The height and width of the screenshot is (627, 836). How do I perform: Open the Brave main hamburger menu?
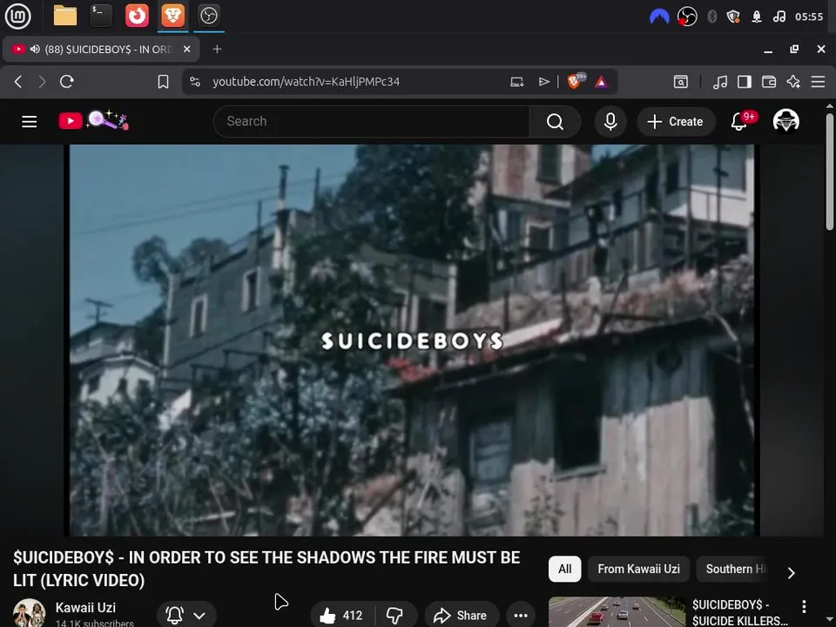pos(818,82)
